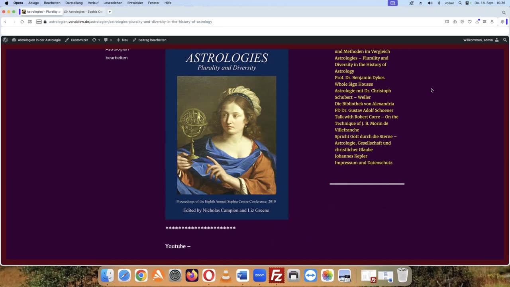Open the Fenster menu
This screenshot has width=510, height=287.
coord(154,3)
